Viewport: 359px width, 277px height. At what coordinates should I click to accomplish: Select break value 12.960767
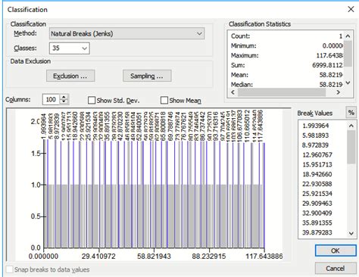[317, 154]
